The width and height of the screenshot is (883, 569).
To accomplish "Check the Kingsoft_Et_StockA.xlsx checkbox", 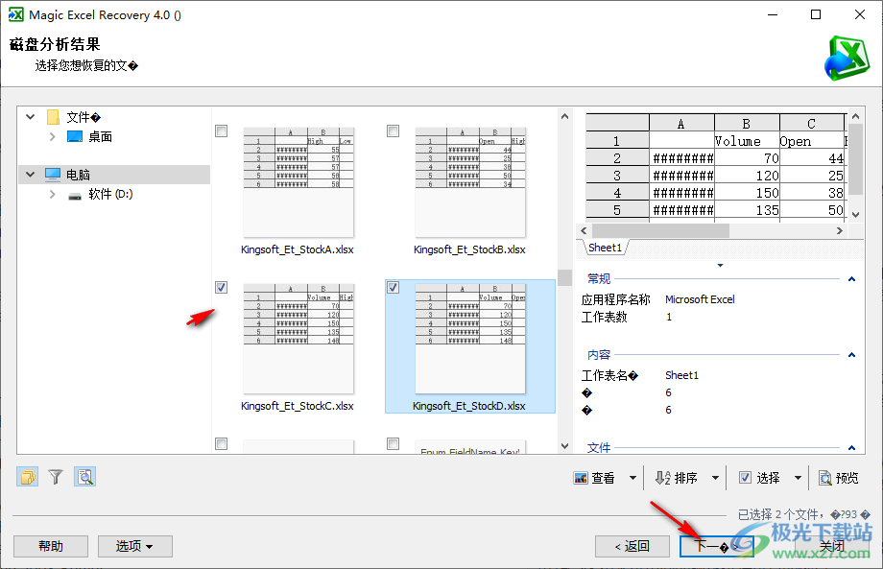I will [221, 131].
